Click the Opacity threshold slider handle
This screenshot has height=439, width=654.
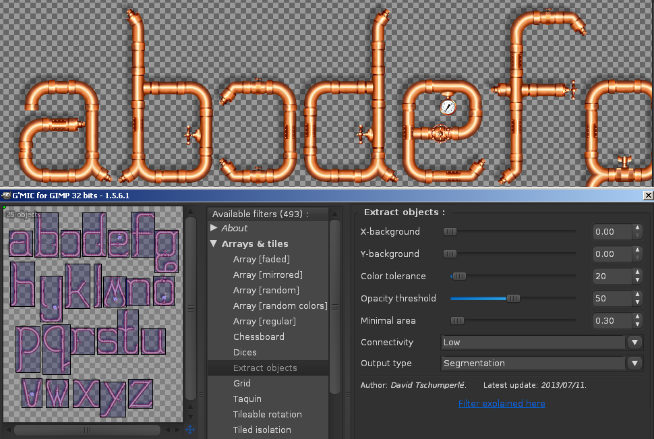point(513,298)
